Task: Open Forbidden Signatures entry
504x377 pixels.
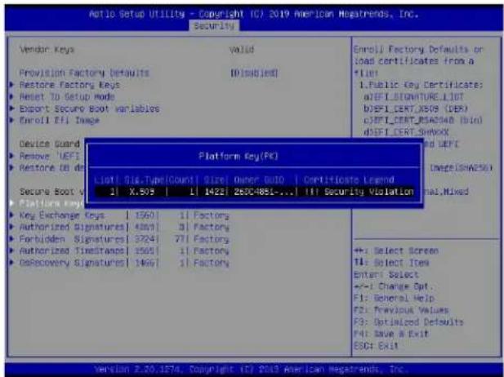Action: tap(72, 239)
